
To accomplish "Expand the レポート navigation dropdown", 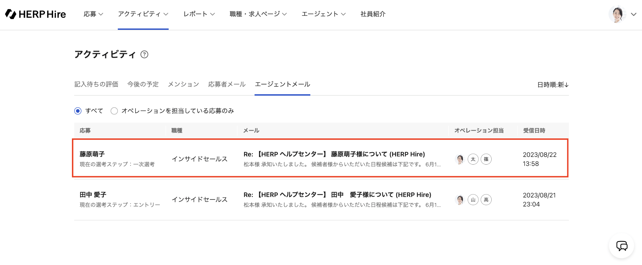I will click(x=199, y=14).
